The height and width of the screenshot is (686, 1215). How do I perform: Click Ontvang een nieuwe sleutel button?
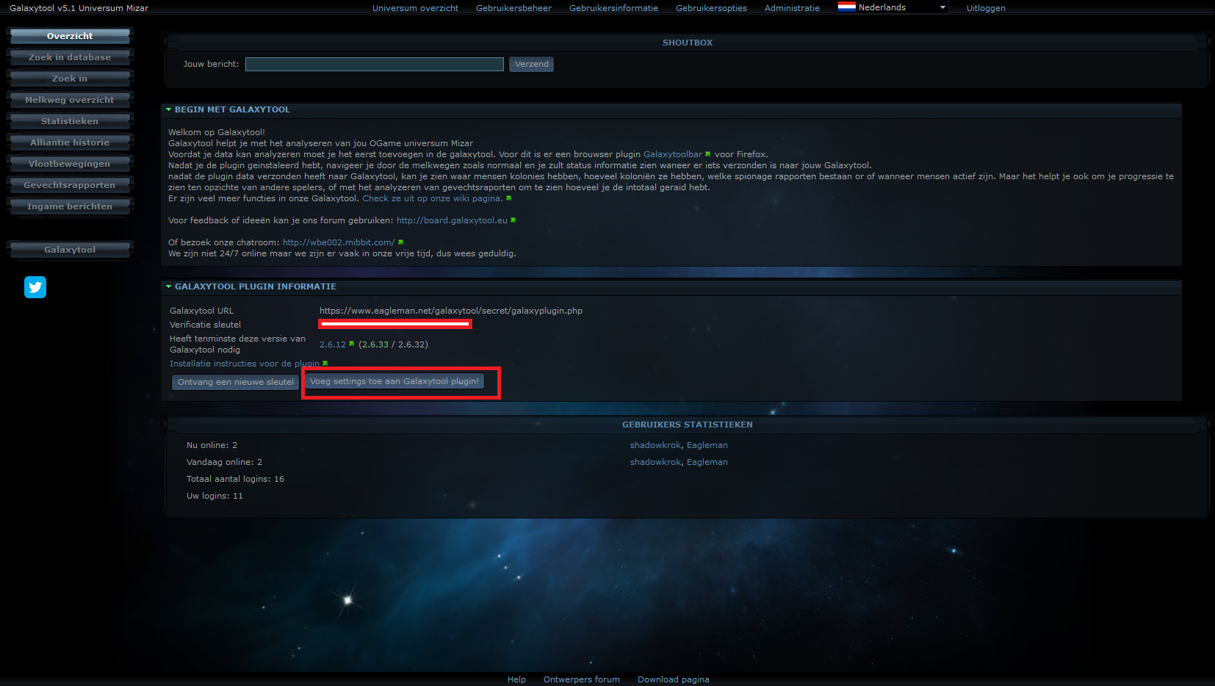236,382
